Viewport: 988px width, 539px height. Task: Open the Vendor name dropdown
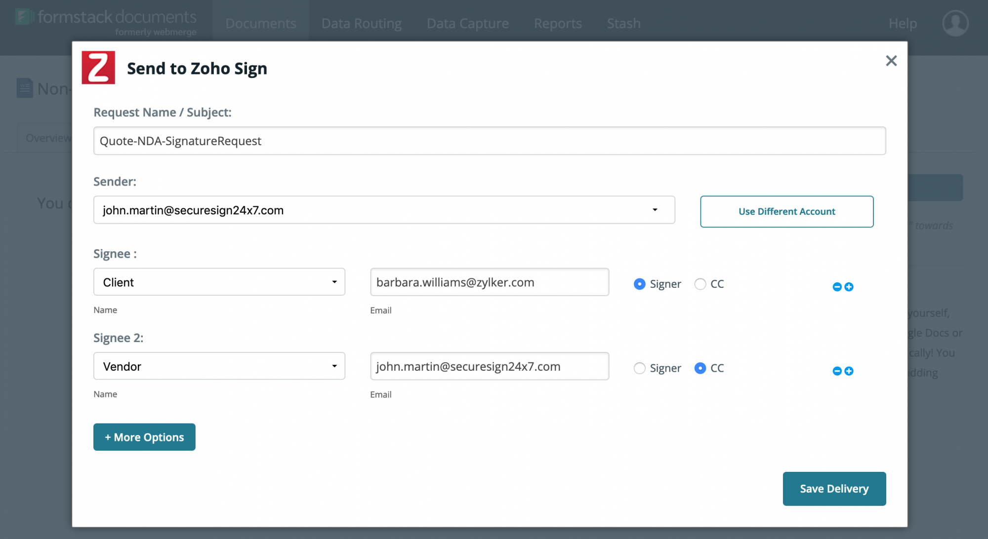pos(335,366)
